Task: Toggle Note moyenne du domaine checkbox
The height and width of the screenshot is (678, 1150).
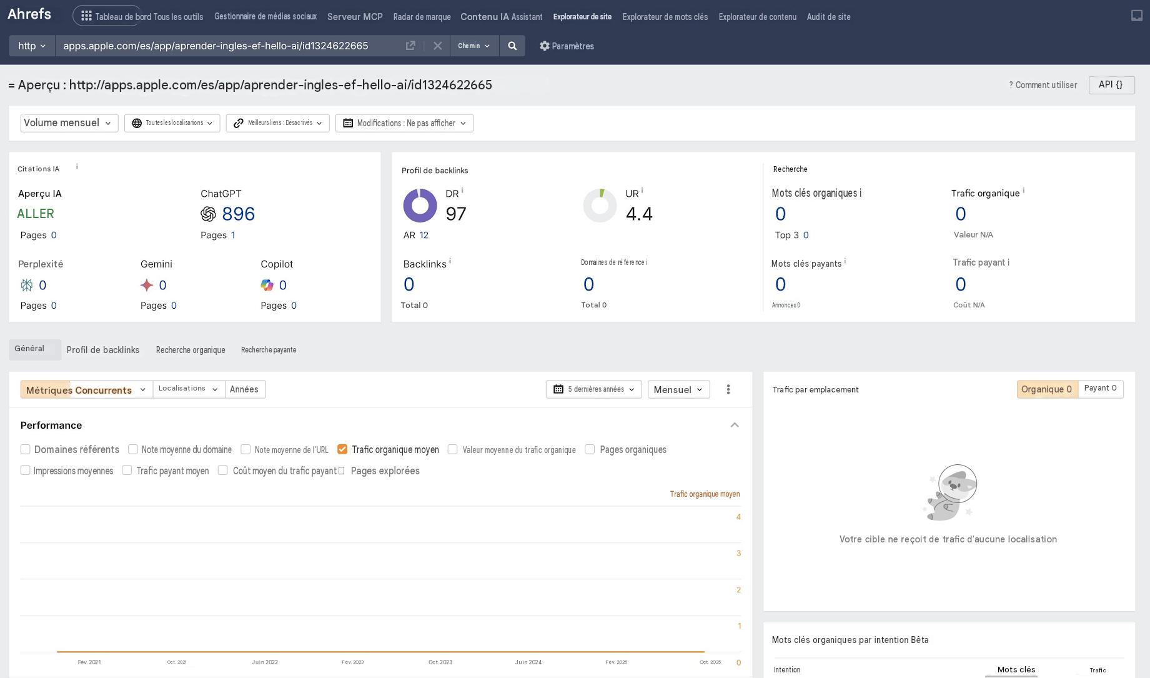Action: coord(133,449)
